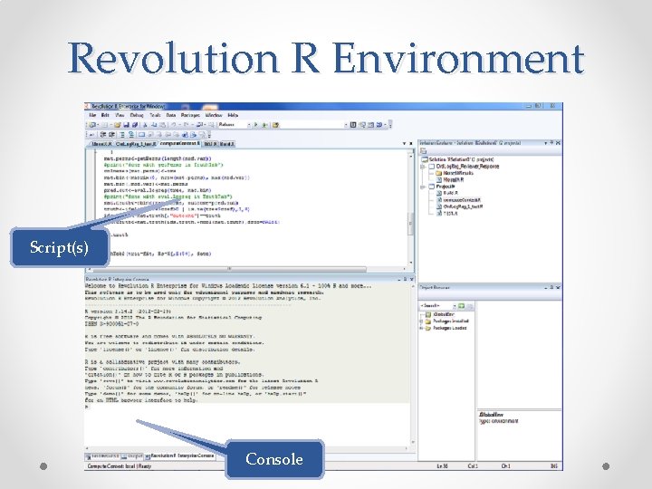Screen dimensions: 652x489
Task: Click the Solution Explorer properties icon
Action: click(x=423, y=150)
